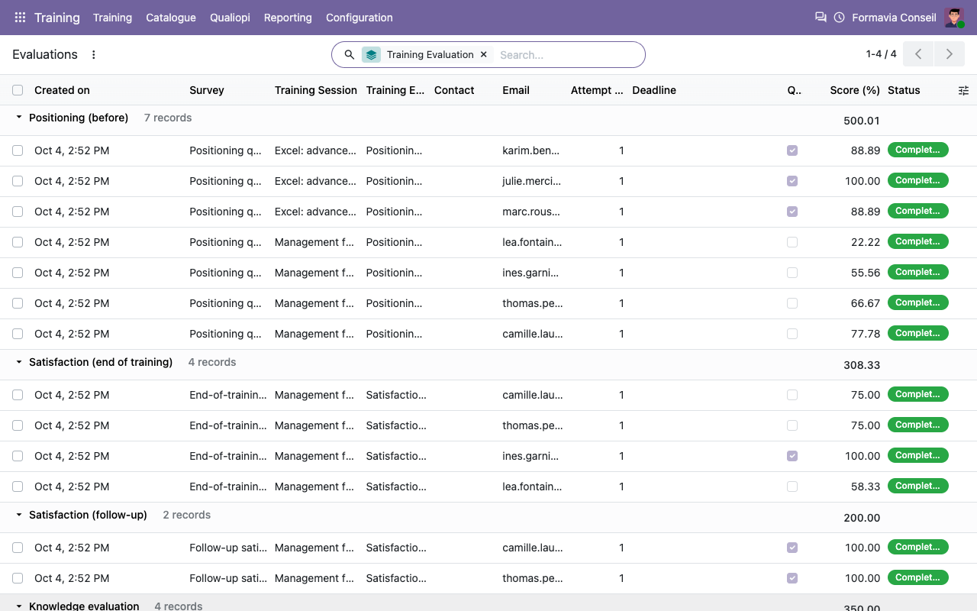Open the optional columns settings icon
The height and width of the screenshot is (611, 977).
tap(963, 90)
